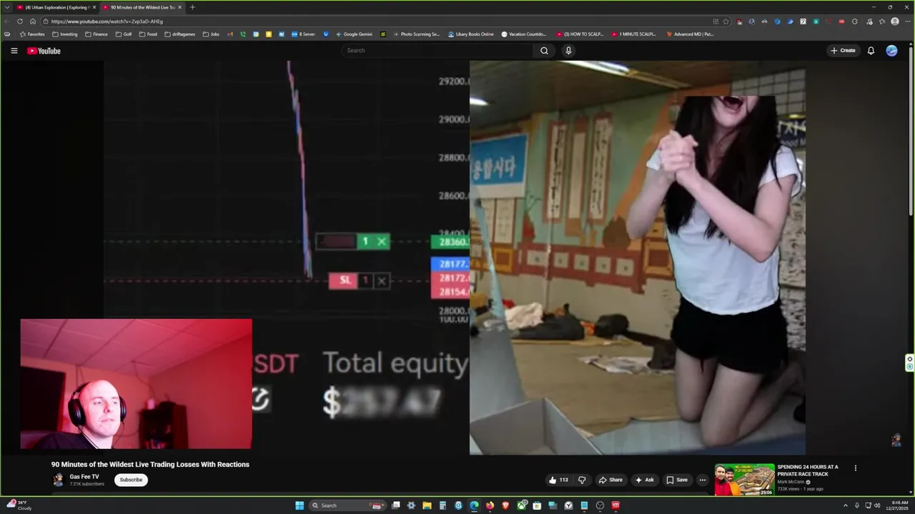Click the Create button
915x514 pixels.
click(x=843, y=51)
